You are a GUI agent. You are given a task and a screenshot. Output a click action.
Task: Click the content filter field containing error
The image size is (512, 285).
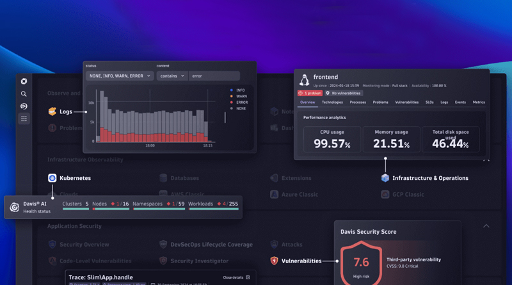pyautogui.click(x=214, y=76)
